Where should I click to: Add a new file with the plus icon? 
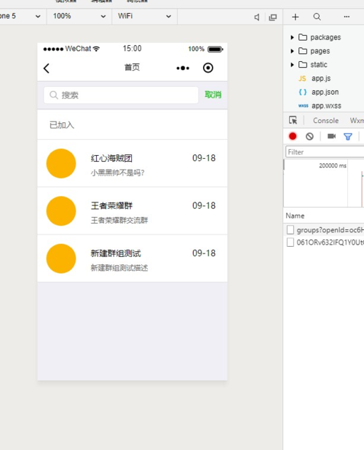(295, 17)
